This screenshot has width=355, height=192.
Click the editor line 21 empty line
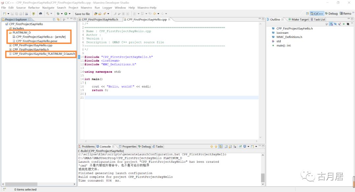click(171, 97)
